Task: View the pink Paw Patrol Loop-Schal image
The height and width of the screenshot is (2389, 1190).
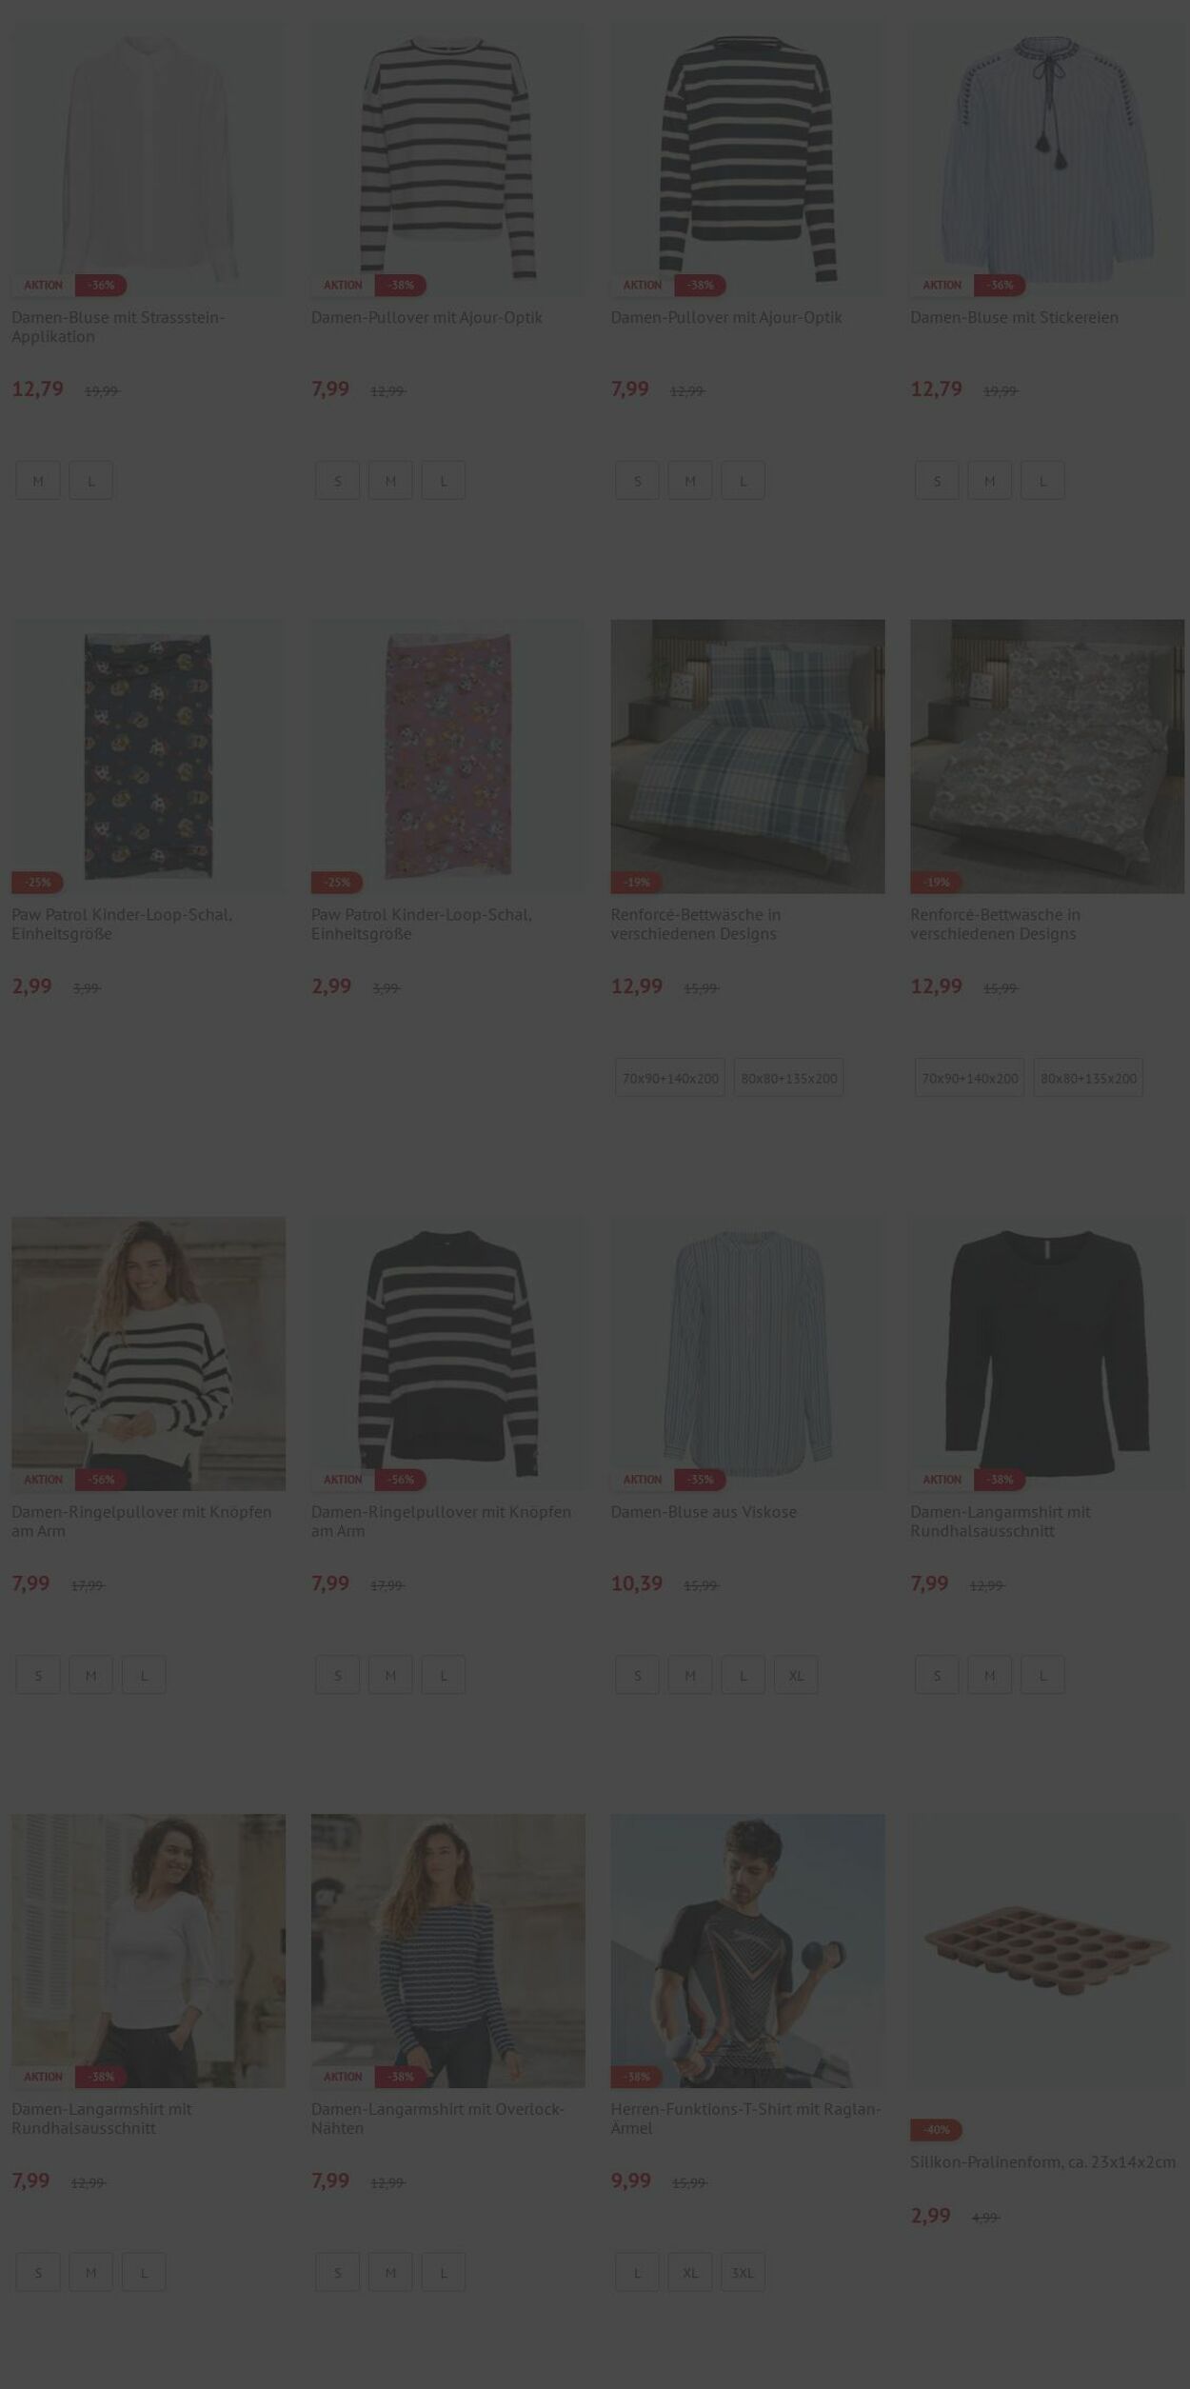Action: pyautogui.click(x=447, y=756)
